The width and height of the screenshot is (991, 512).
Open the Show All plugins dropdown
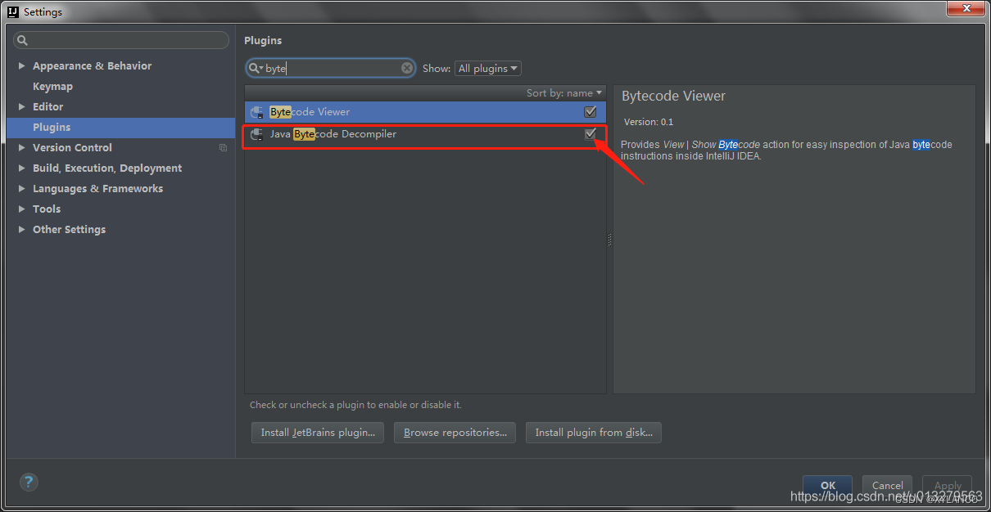click(488, 69)
